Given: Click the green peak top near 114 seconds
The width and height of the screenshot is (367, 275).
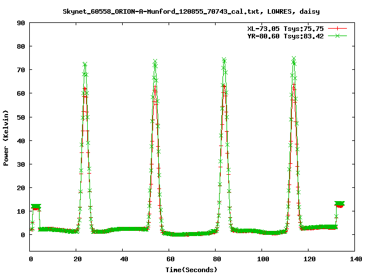Looking at the screenshot, I should pyautogui.click(x=294, y=58).
